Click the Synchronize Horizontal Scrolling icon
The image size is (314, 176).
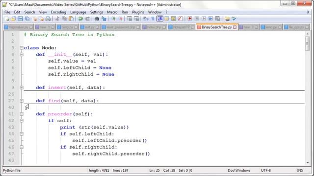coord(136,19)
